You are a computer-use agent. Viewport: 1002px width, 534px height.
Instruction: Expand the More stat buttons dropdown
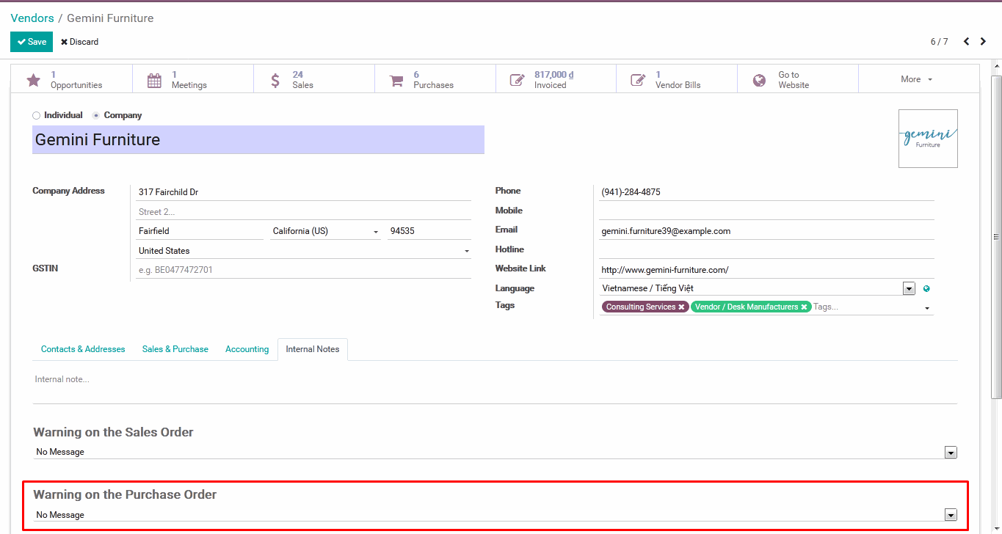[x=918, y=79]
